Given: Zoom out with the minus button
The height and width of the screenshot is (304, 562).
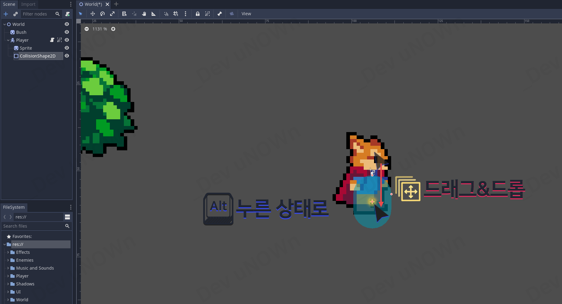Looking at the screenshot, I should click(x=87, y=29).
